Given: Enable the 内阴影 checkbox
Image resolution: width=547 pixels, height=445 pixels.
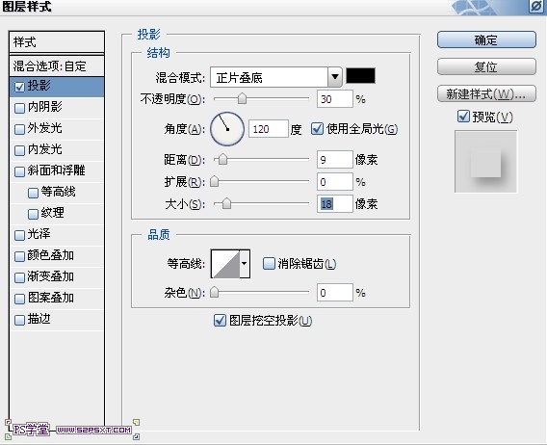Looking at the screenshot, I should pyautogui.click(x=19, y=108).
